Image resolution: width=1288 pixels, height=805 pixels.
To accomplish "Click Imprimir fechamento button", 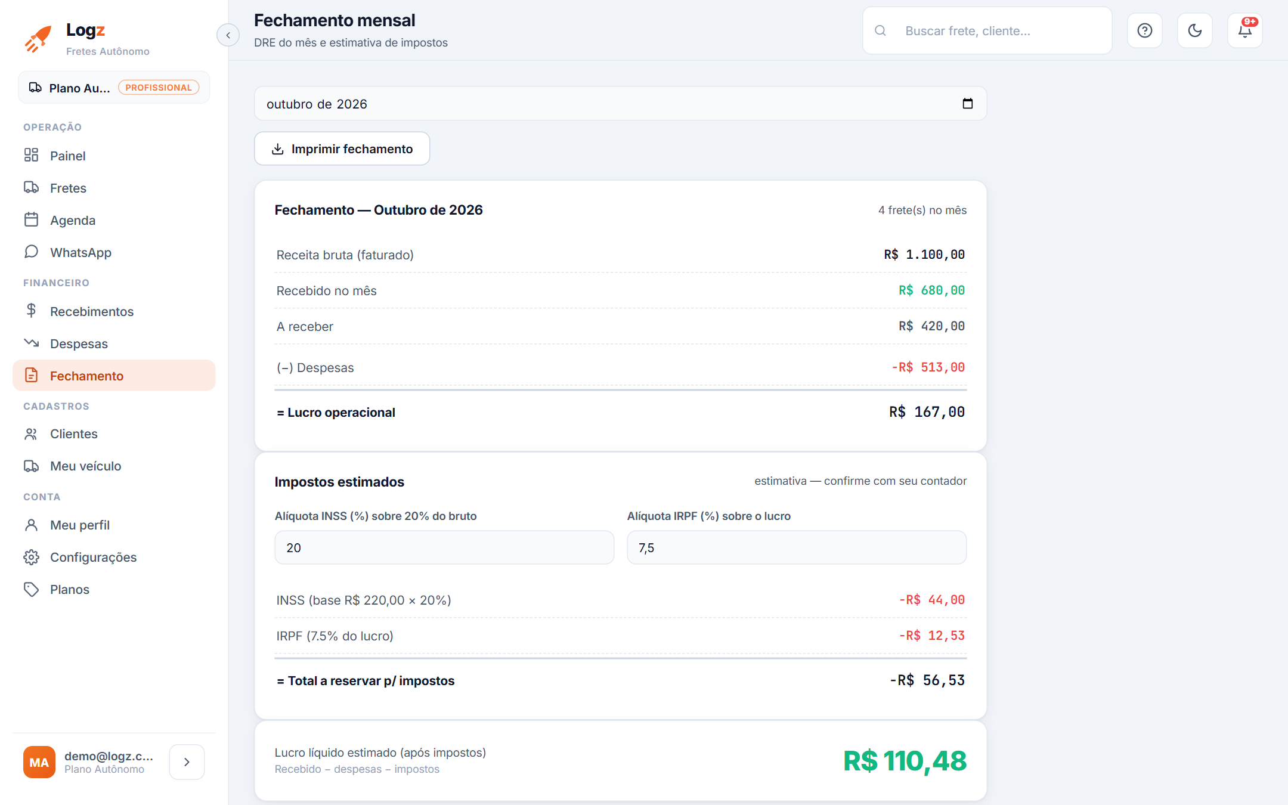I will pos(342,148).
